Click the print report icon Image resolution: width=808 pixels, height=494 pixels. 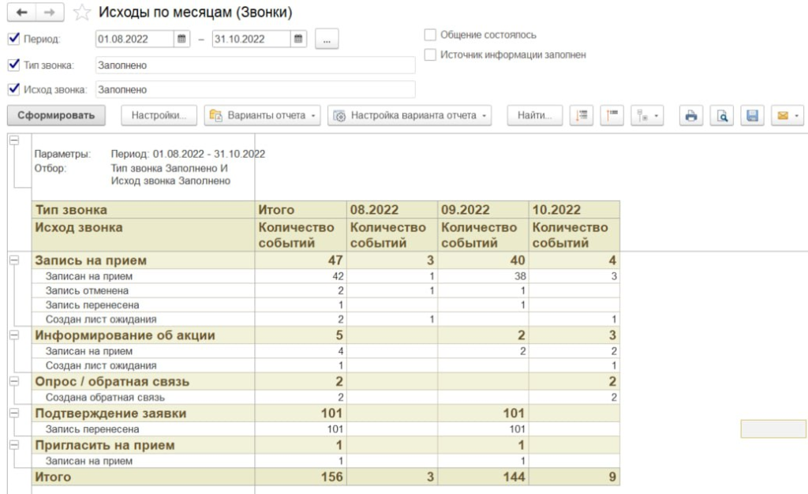tap(691, 116)
